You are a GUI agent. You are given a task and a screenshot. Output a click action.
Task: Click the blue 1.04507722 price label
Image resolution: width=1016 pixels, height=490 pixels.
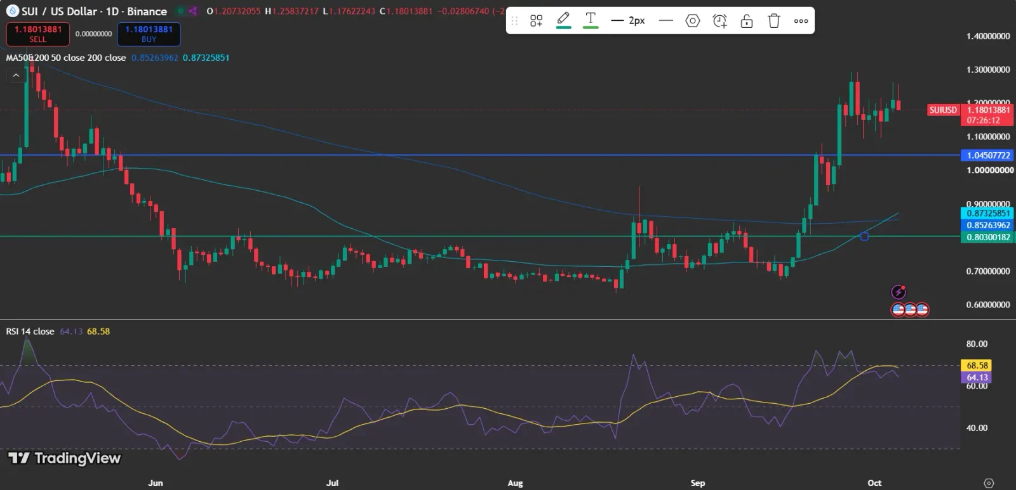(x=988, y=155)
